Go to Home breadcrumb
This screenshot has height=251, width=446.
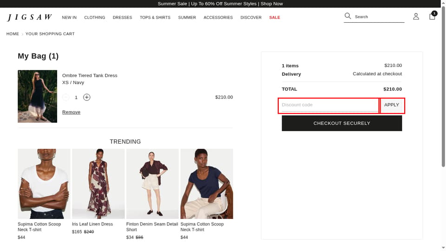[x=13, y=34]
